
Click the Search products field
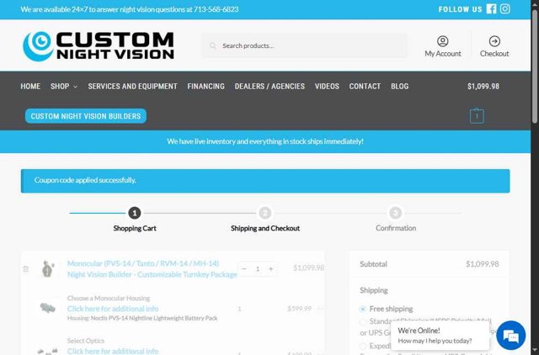click(304, 45)
